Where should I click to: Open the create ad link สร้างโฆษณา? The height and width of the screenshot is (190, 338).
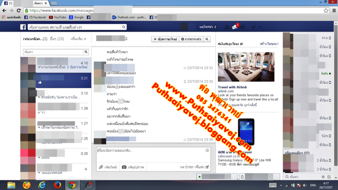pyautogui.click(x=269, y=44)
